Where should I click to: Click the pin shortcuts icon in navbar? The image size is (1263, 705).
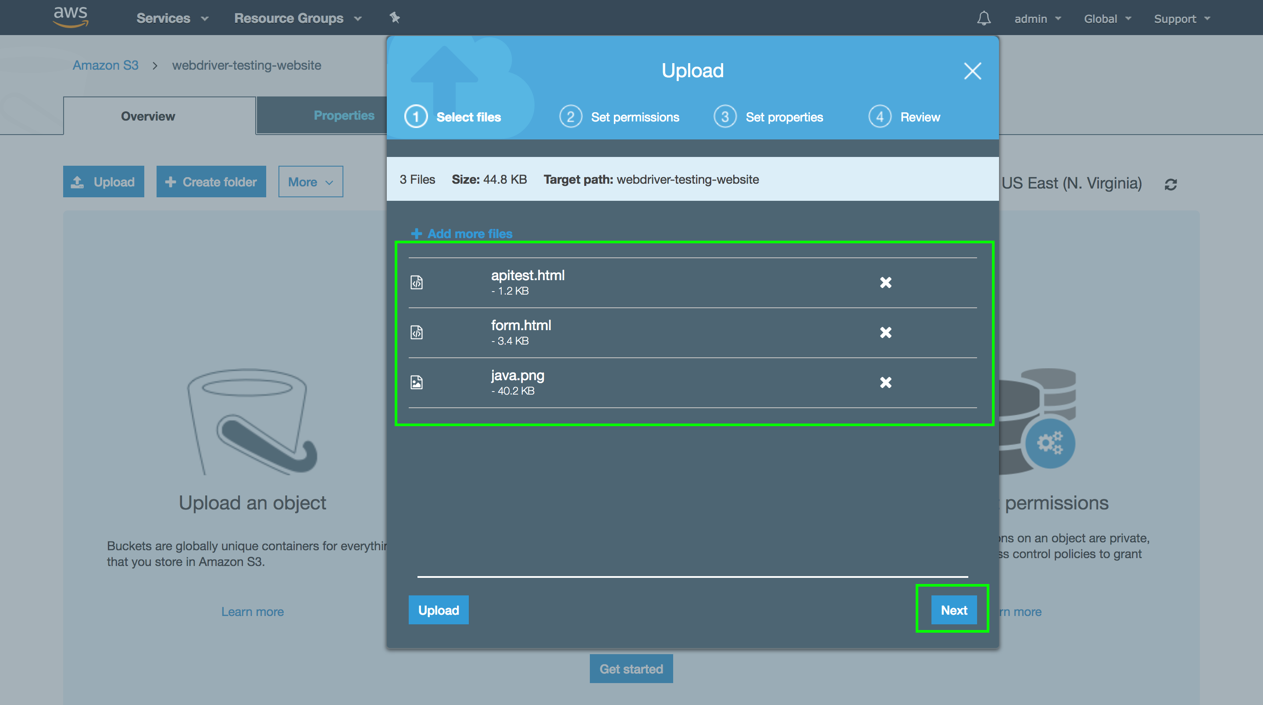395,18
